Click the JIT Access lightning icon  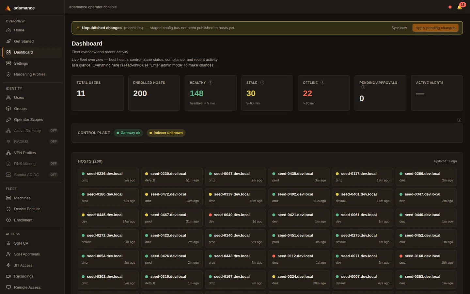[x=8, y=265]
